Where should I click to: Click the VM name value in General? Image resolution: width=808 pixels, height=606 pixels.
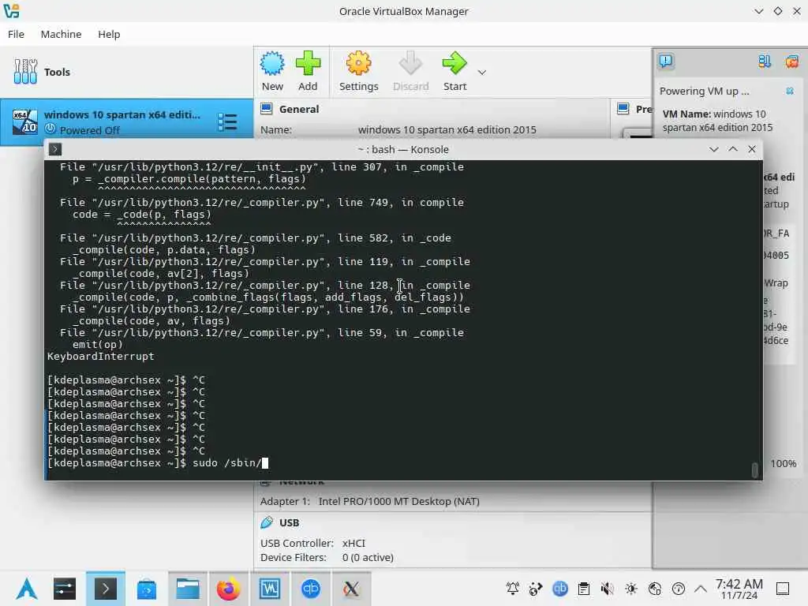447,130
